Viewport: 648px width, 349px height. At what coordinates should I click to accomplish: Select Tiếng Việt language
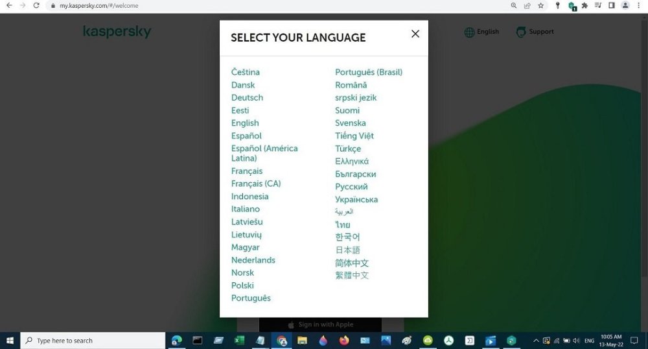(354, 136)
